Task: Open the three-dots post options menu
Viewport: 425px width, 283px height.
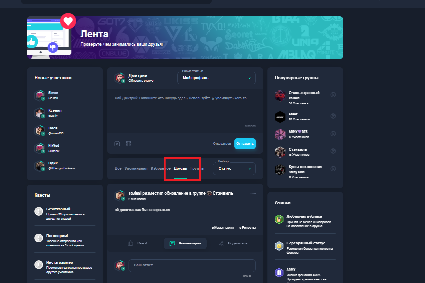Action: point(252,193)
